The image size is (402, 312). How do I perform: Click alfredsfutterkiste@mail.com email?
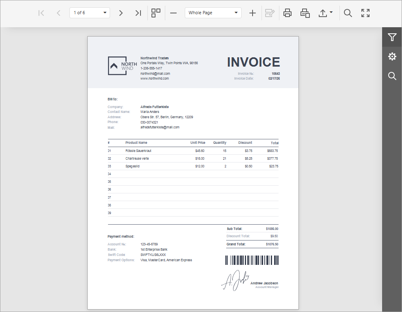[x=160, y=127]
